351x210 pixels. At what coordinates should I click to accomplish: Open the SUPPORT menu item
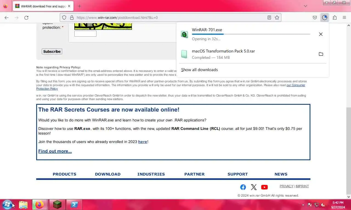[238, 174]
